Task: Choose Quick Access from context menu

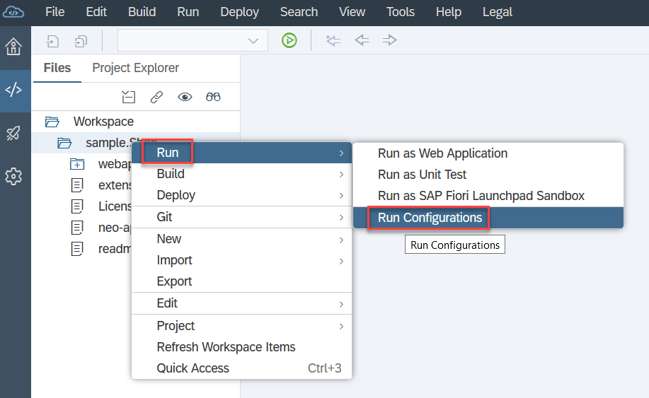Action: (241, 368)
